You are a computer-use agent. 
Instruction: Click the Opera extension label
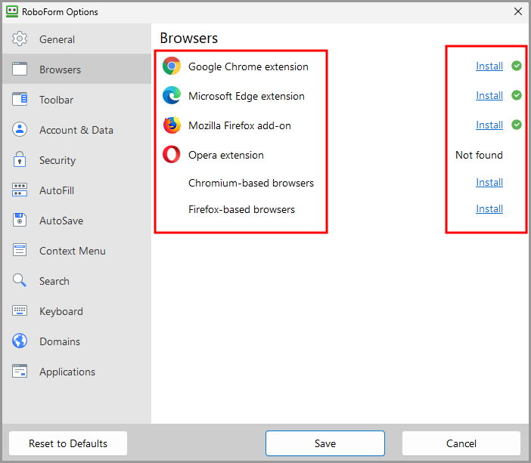tap(226, 155)
